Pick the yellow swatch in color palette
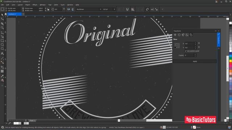 tap(231, 61)
